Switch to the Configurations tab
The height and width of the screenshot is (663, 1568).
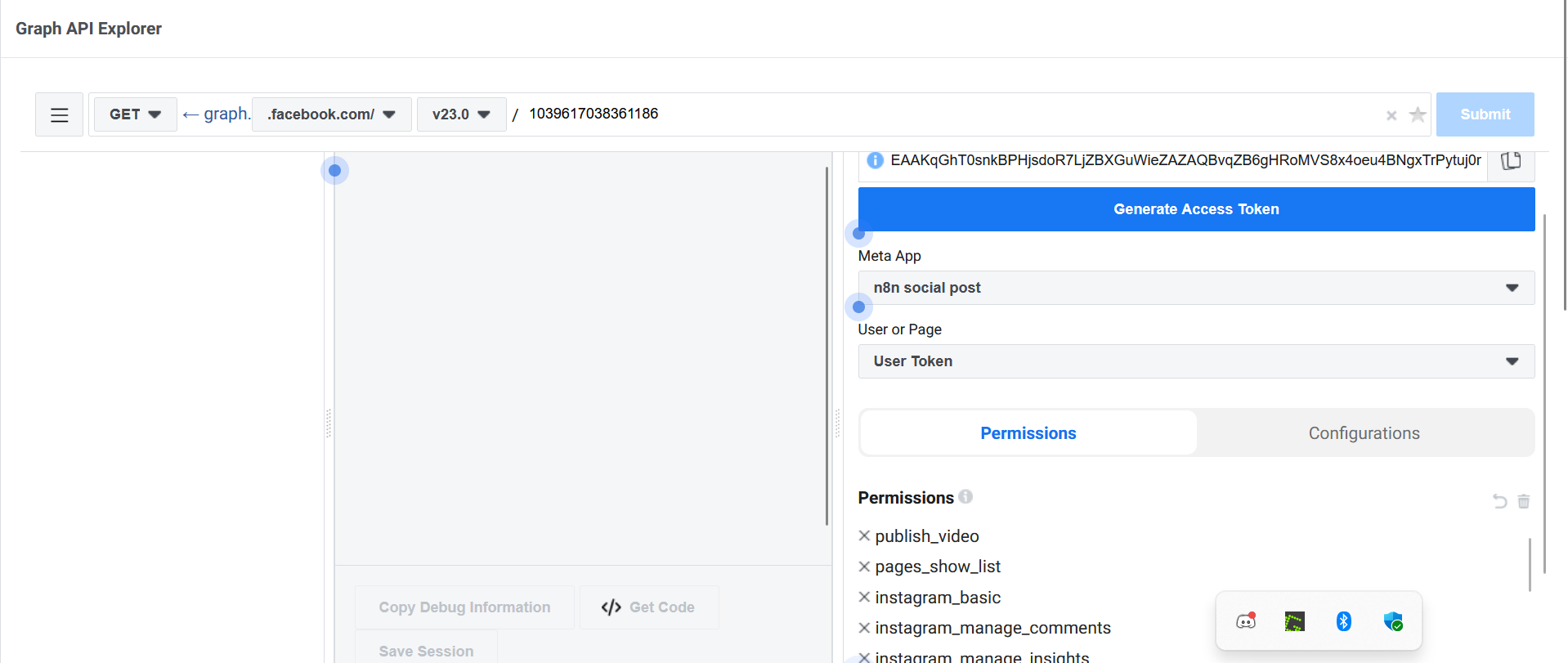click(x=1364, y=433)
